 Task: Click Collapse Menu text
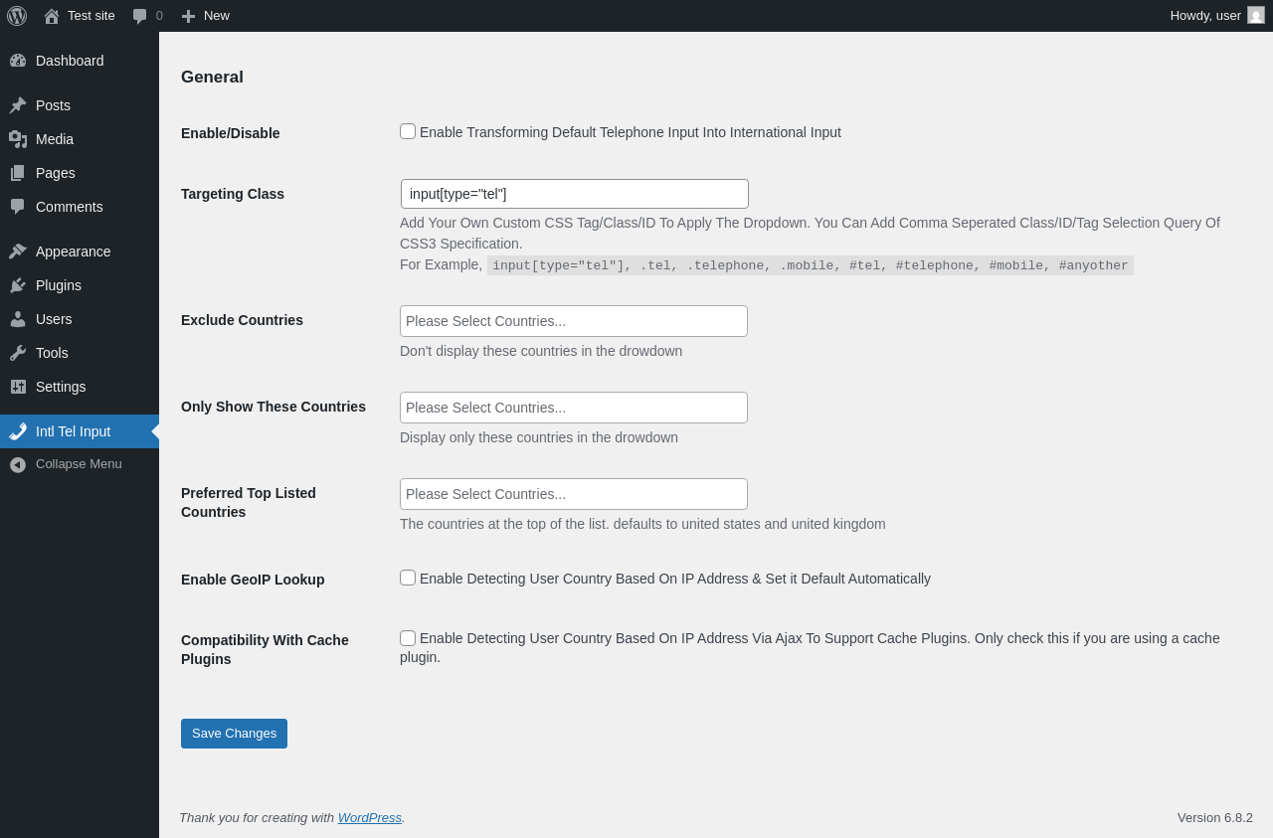79,464
